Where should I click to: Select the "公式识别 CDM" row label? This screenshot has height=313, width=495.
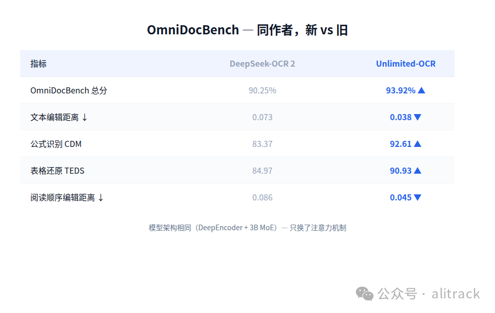[x=56, y=144]
